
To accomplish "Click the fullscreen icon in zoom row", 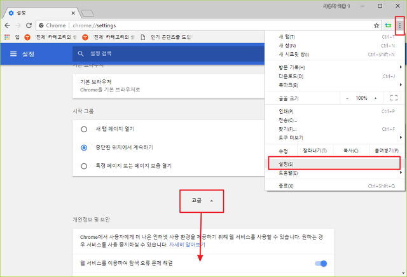I will click(x=394, y=98).
